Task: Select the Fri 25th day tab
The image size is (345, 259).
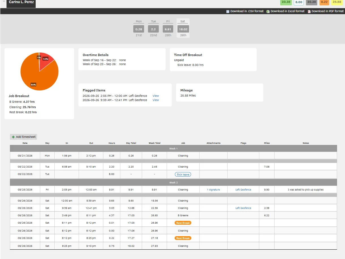Action: point(168,28)
